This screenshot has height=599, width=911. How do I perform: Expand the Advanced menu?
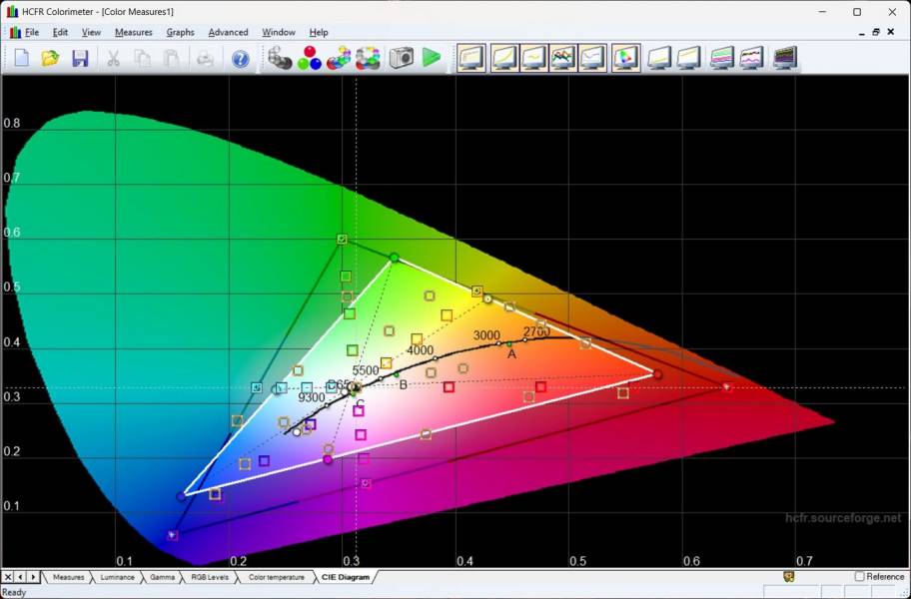[x=228, y=32]
